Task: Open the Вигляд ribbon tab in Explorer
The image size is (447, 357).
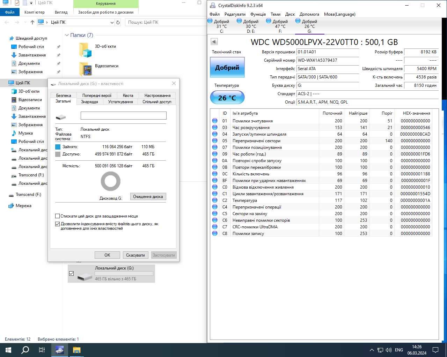Action: click(x=61, y=12)
